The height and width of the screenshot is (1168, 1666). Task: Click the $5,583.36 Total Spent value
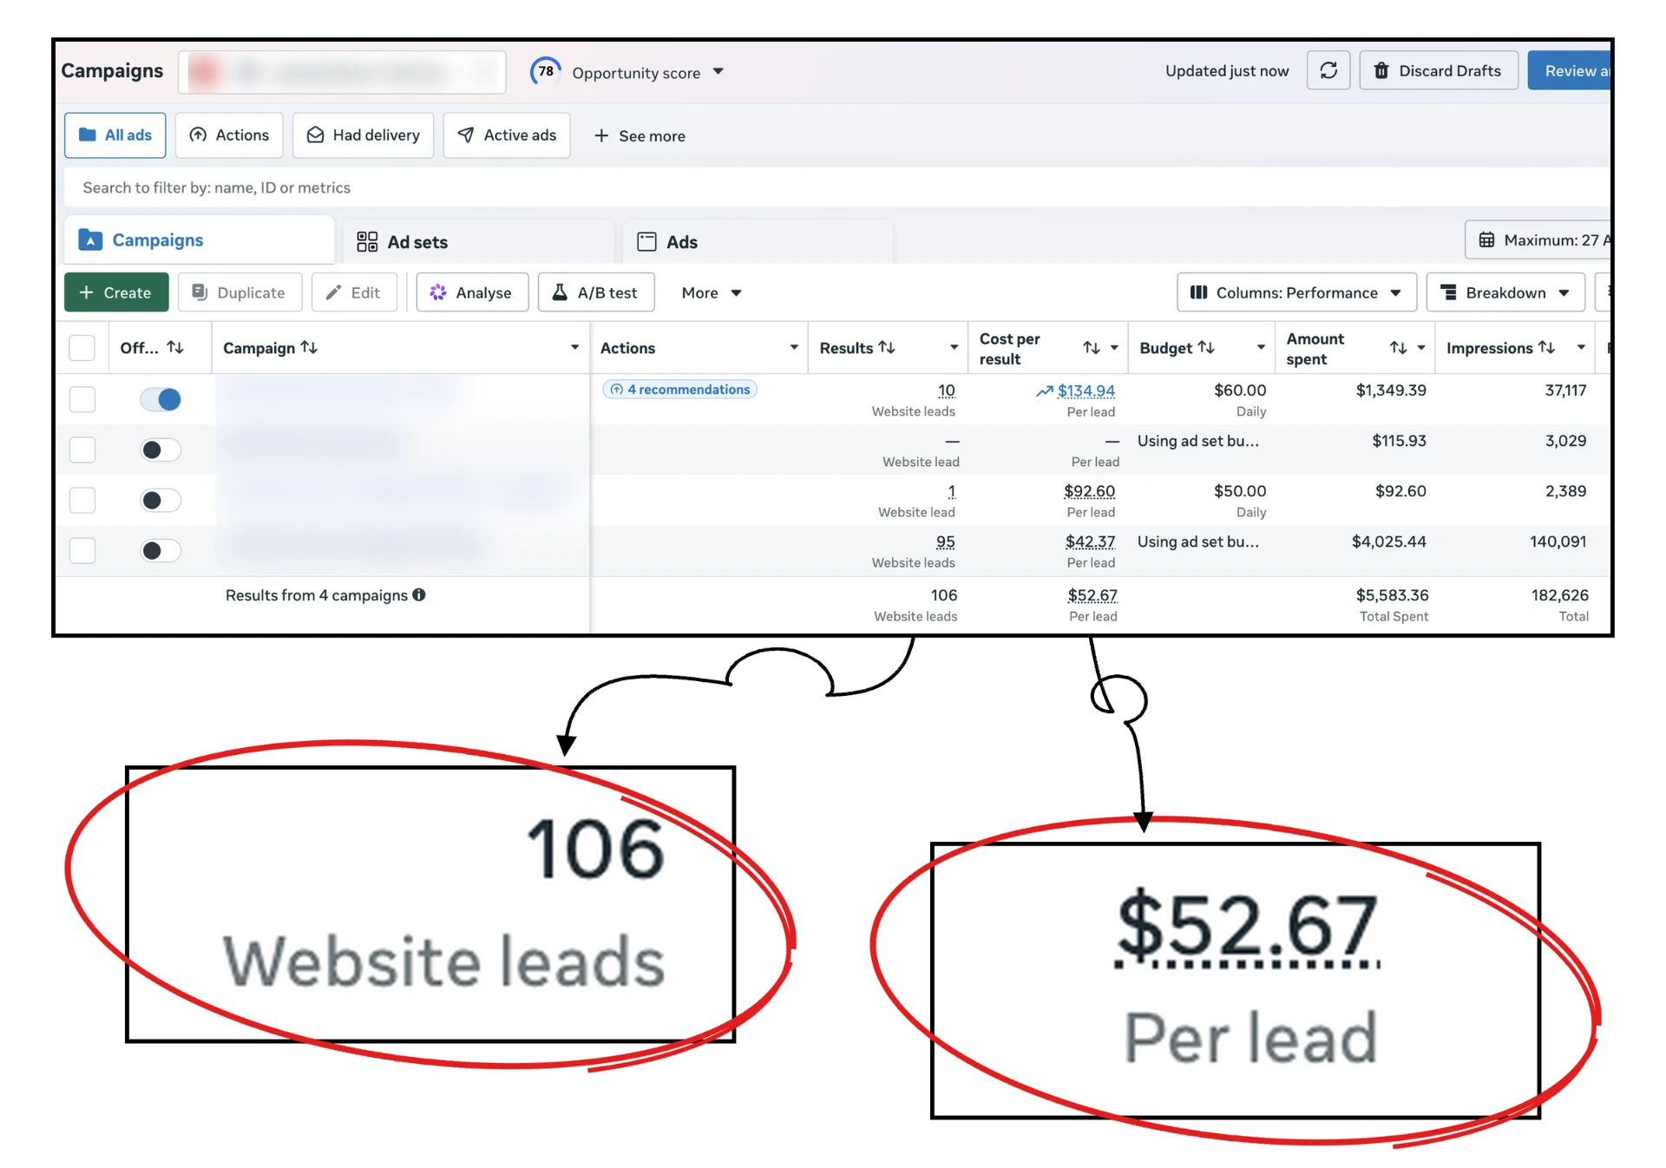coord(1392,595)
